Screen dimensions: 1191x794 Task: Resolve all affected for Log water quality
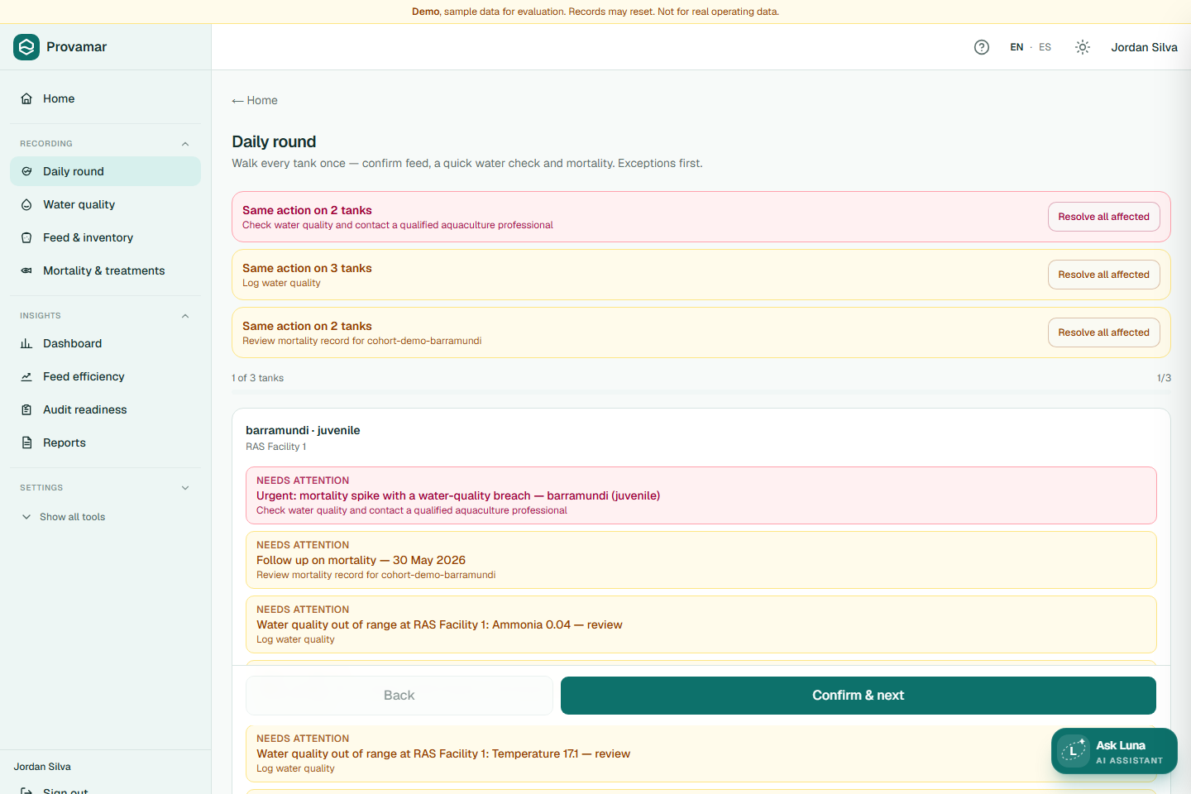click(x=1103, y=275)
